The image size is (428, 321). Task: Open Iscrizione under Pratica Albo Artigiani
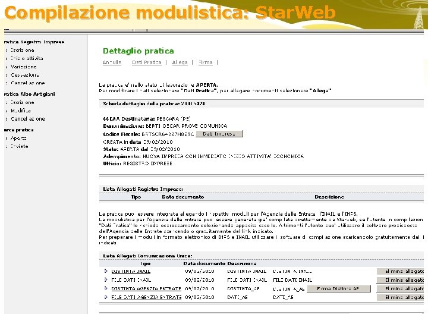tap(23, 103)
